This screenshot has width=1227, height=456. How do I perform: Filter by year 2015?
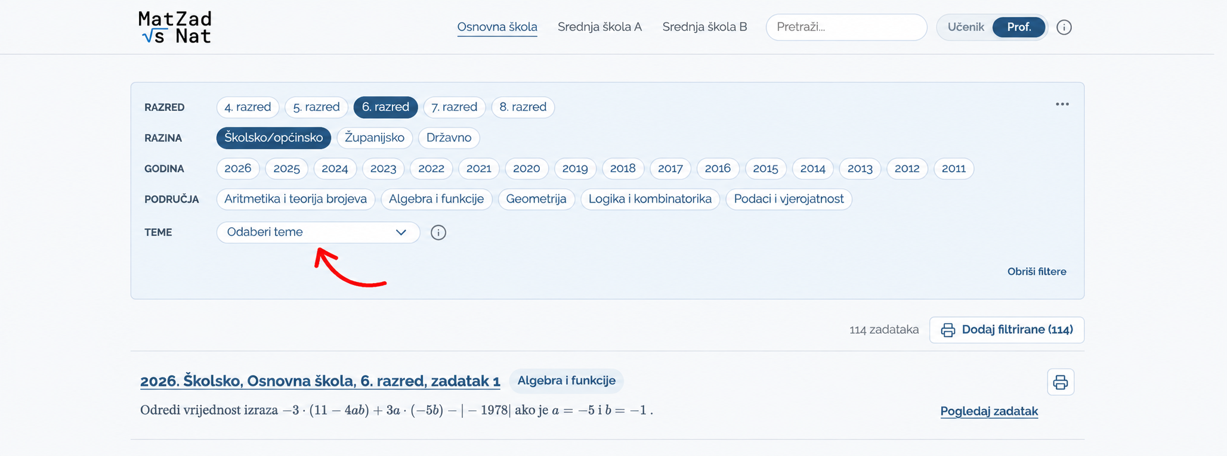765,169
